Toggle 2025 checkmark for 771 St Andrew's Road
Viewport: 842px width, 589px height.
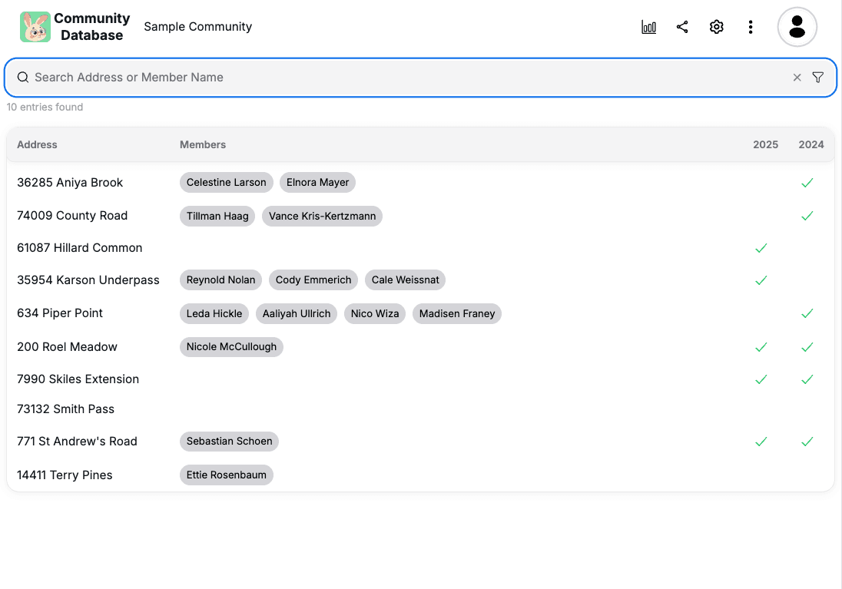coord(761,442)
